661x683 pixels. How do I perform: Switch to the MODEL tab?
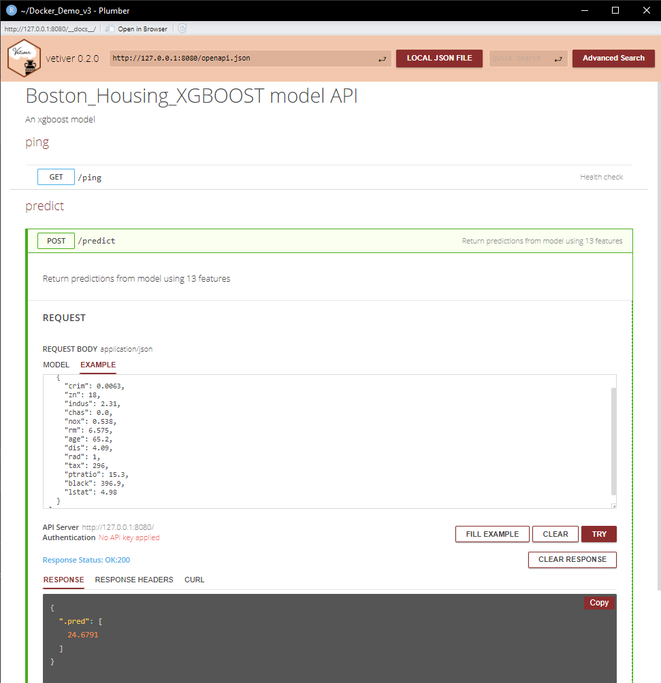tap(56, 365)
